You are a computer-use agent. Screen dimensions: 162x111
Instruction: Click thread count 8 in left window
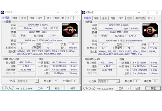[x=75, y=81]
